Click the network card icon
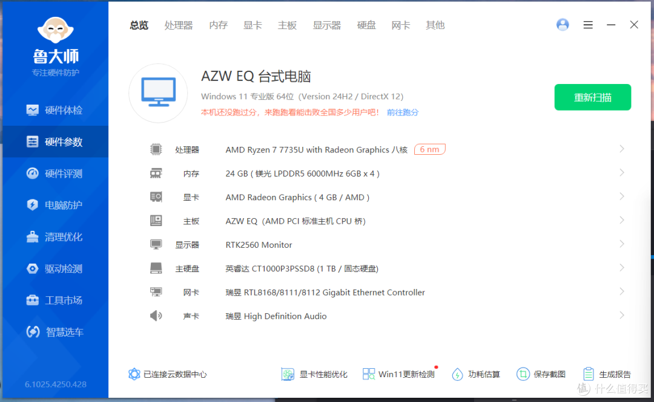654x402 pixels. 156,292
